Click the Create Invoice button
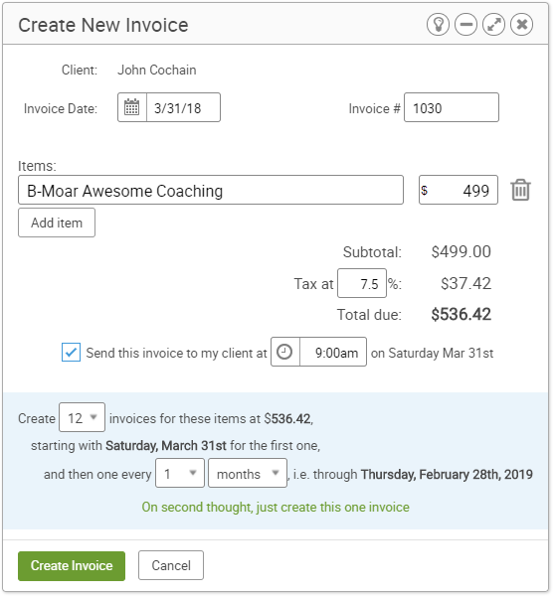Viewport: 555px width, 598px height. click(72, 566)
